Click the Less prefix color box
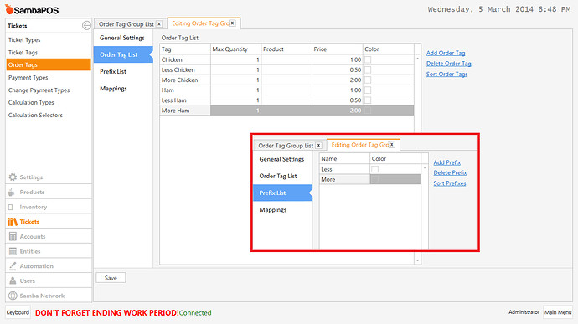The image size is (578, 324). click(x=375, y=169)
